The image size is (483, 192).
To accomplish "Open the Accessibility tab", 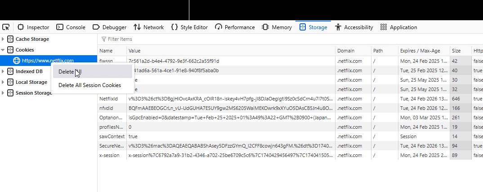I will (x=354, y=27).
